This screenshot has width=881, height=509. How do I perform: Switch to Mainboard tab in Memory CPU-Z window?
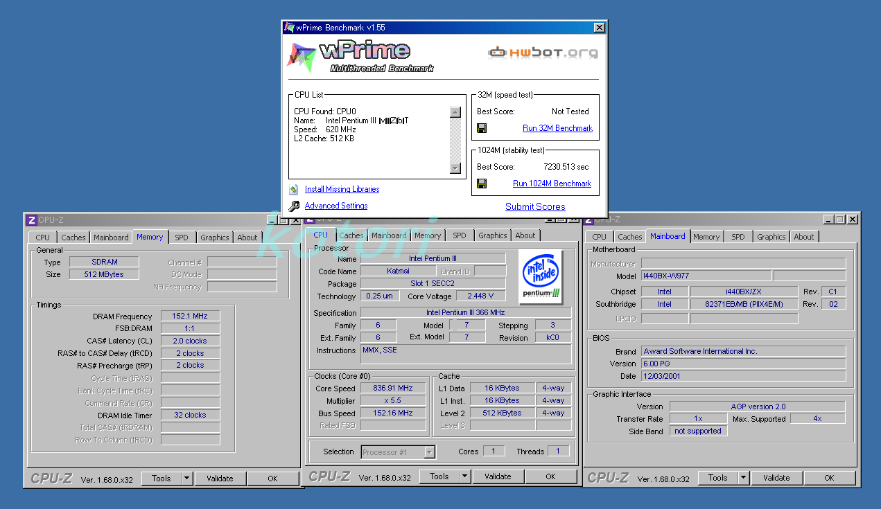(x=111, y=238)
